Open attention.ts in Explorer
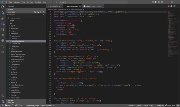 pyautogui.click(x=26, y=36)
